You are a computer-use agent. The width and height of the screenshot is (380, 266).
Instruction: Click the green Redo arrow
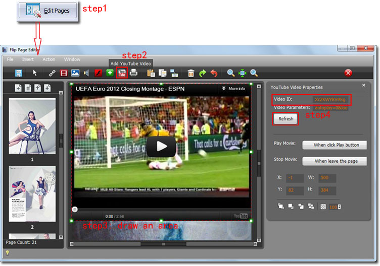(202, 73)
